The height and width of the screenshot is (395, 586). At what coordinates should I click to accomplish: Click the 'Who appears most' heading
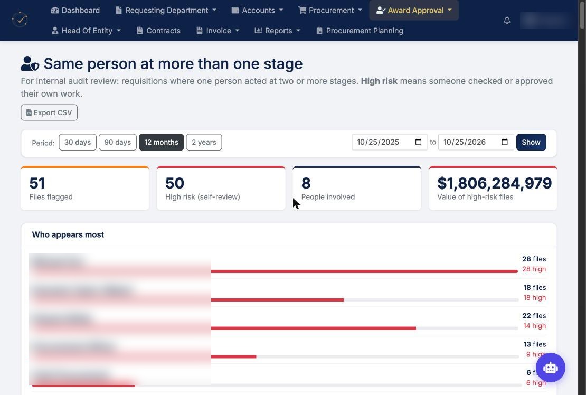click(68, 234)
